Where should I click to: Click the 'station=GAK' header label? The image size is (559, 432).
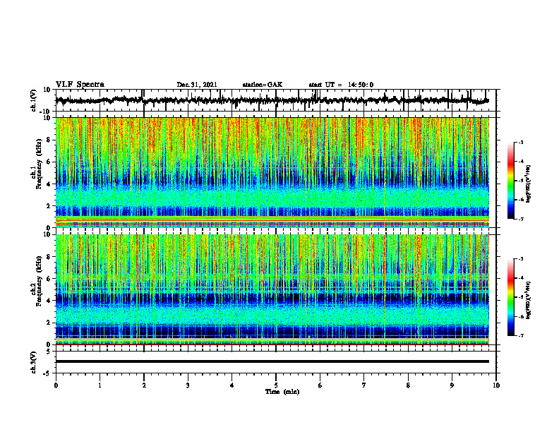[x=263, y=85]
